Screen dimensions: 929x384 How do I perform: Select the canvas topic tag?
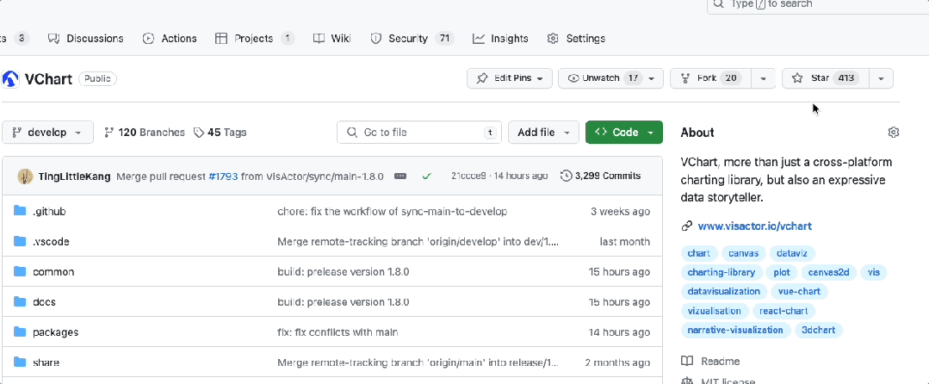(744, 253)
